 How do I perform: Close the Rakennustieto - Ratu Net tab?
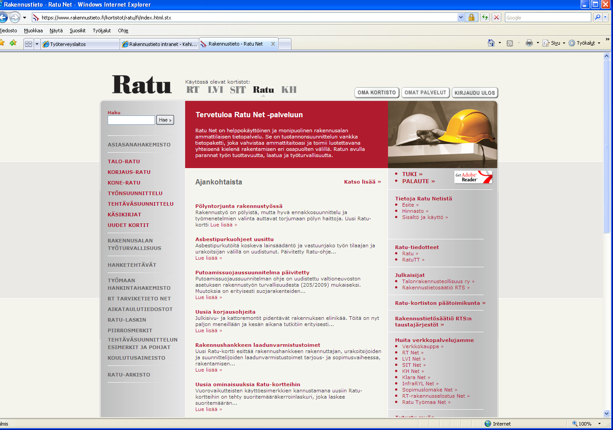[273, 44]
